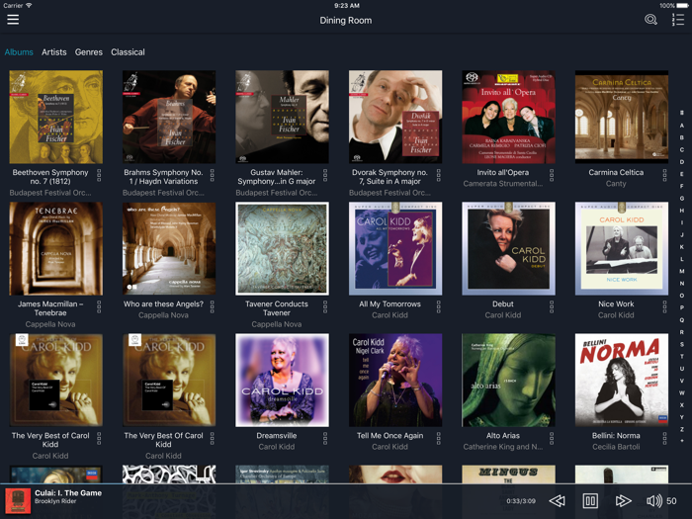Open the play queue list icon

(678, 20)
